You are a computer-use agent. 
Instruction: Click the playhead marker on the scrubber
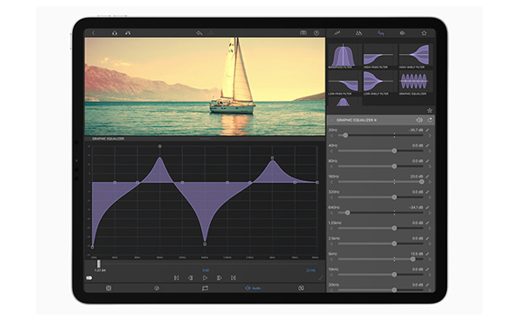point(98,264)
